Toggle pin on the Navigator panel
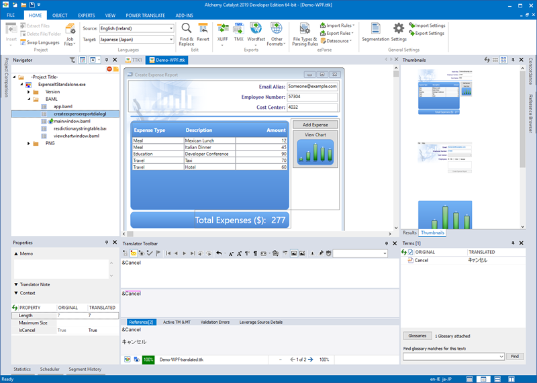The width and height of the screenshot is (537, 383). tap(107, 60)
